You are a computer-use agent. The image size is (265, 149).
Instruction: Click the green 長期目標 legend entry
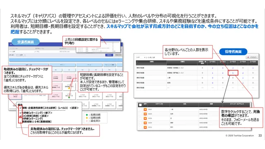click(x=93, y=115)
